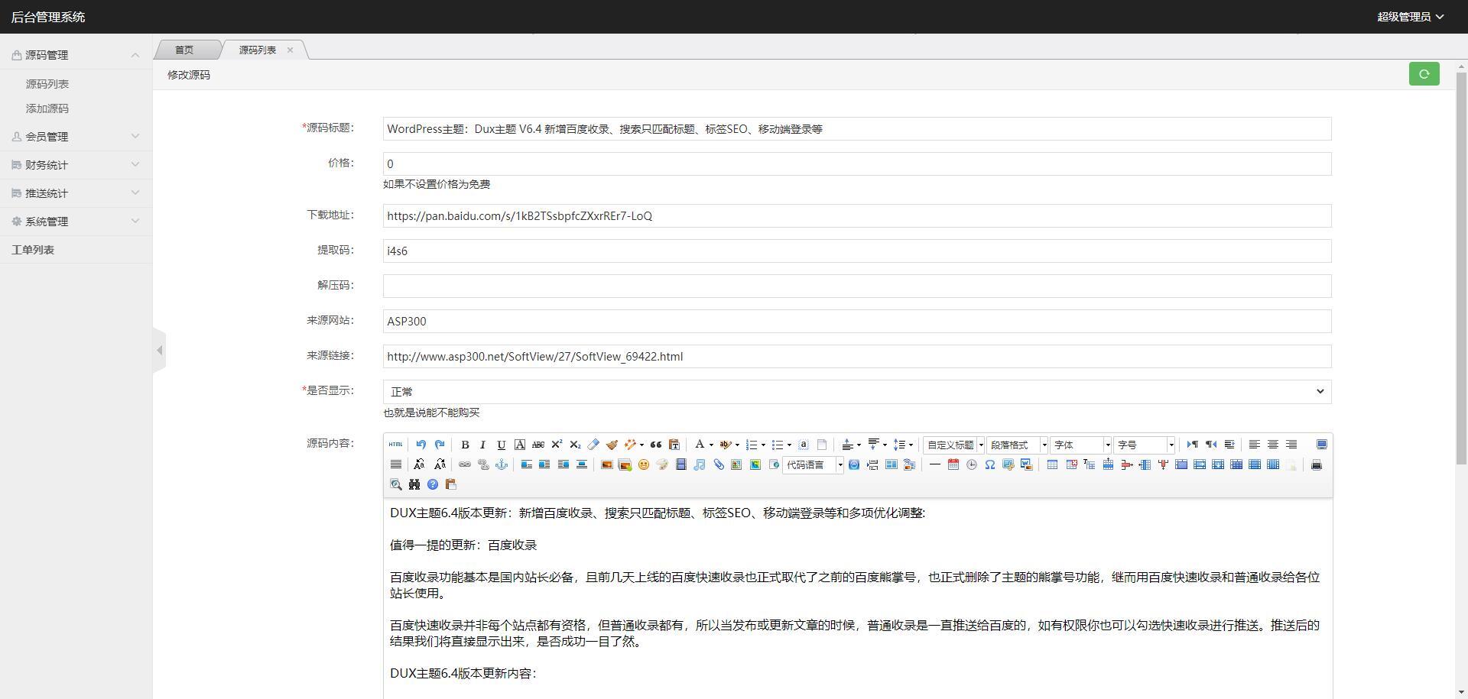Select the insert image icon
This screenshot has width=1468, height=699.
606,464
